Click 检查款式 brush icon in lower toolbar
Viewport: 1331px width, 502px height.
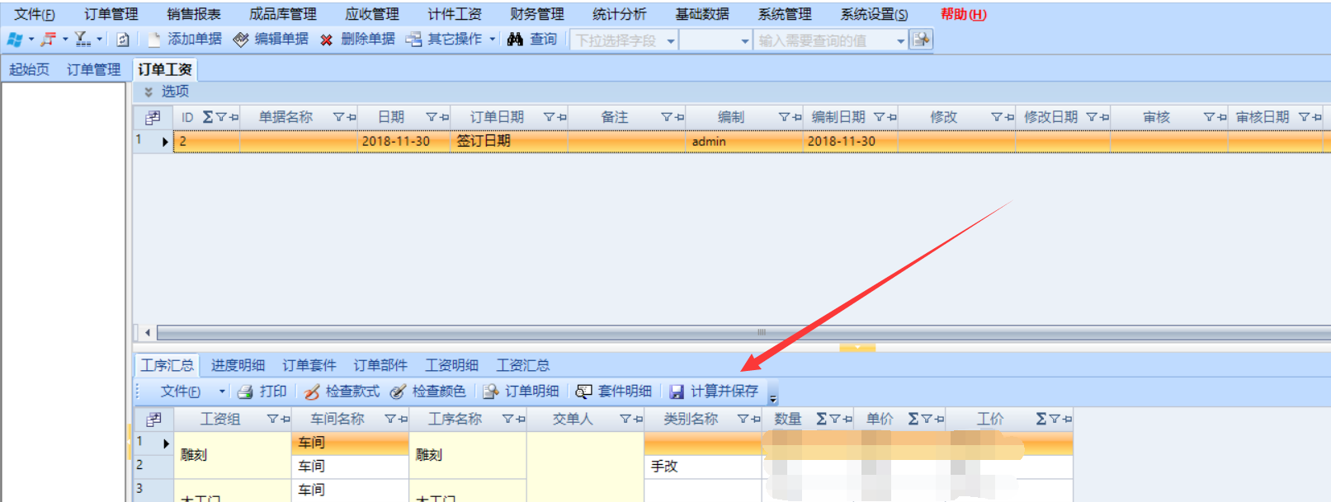click(x=311, y=392)
